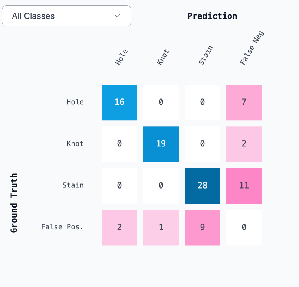Click the Knot column header label

tap(163, 57)
